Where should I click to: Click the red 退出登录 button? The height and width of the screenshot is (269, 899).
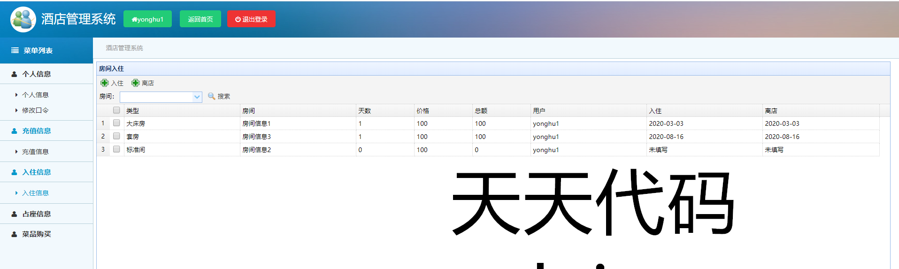point(251,19)
